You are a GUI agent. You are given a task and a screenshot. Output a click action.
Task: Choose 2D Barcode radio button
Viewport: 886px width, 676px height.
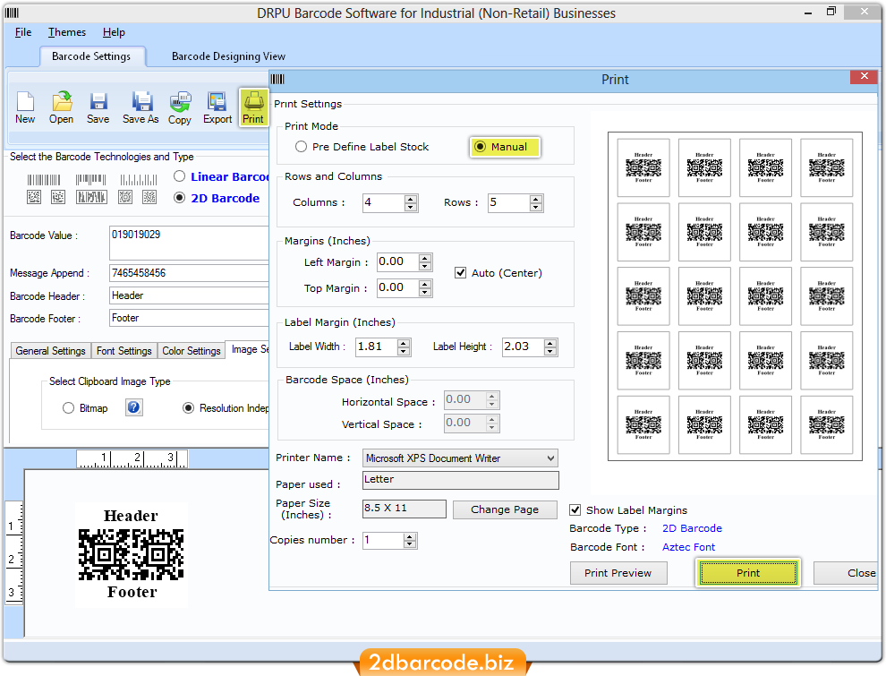pos(180,198)
